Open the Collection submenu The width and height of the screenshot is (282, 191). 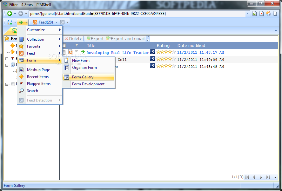pyautogui.click(x=40, y=39)
